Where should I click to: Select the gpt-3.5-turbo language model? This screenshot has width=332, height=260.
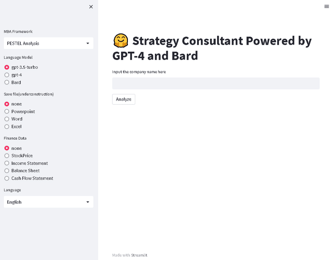(21, 67)
